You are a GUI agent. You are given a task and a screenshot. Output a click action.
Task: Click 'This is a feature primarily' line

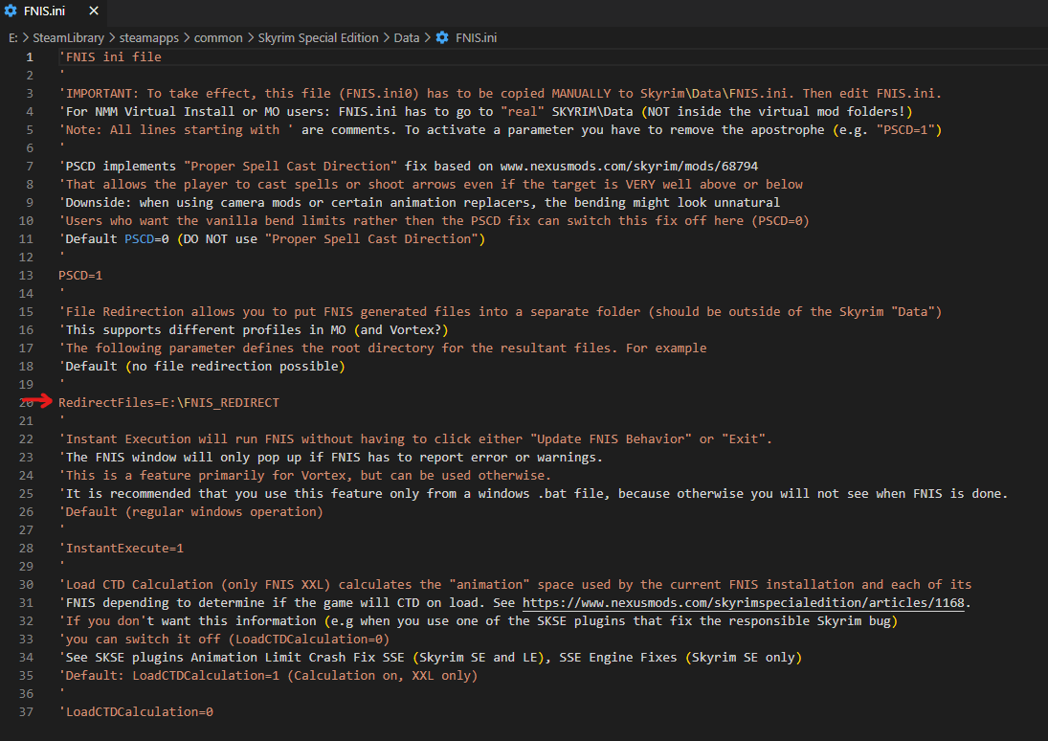pos(304,476)
